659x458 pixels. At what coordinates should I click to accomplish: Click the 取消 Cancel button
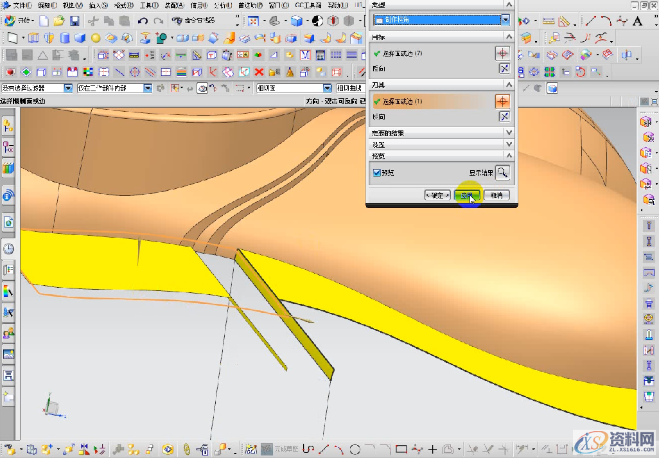pos(496,195)
